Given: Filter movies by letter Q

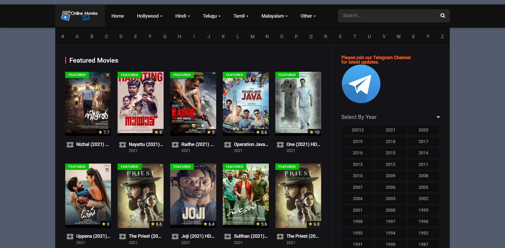Looking at the screenshot, I should tap(311, 37).
